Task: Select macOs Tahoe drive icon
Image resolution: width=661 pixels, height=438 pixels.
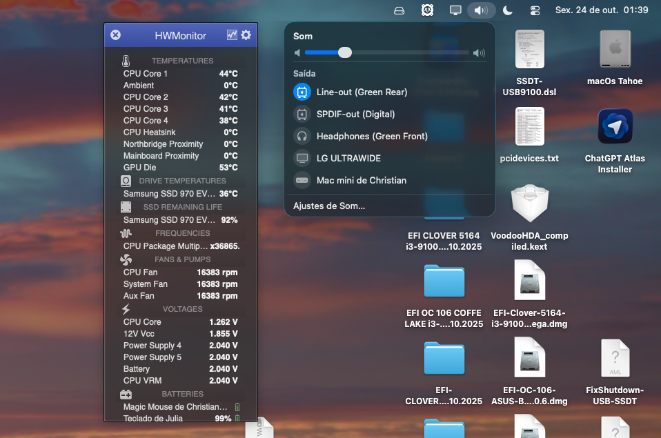Action: (615, 49)
